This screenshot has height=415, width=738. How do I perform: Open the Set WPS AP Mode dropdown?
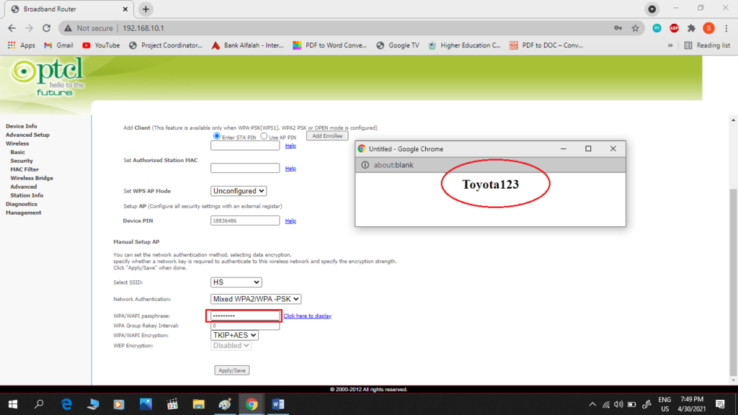coord(238,191)
